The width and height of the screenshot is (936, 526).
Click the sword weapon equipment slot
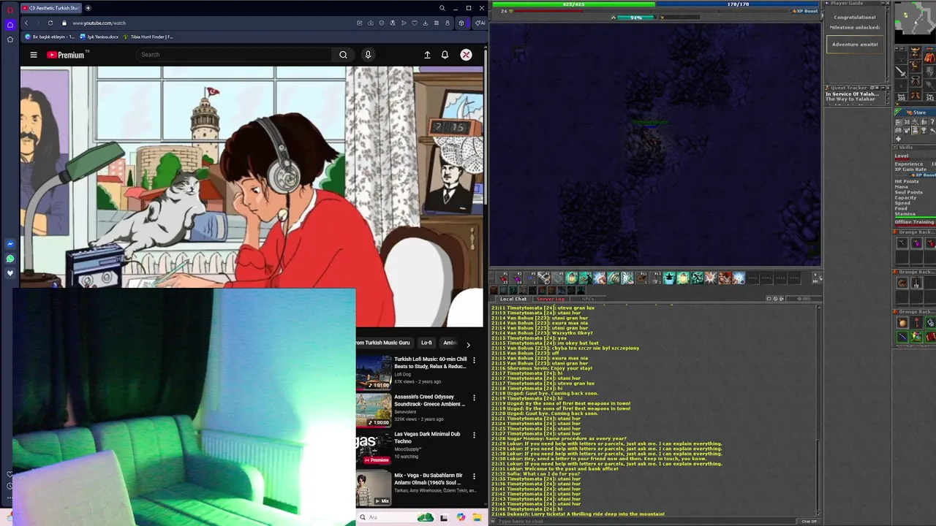pyautogui.click(x=901, y=72)
